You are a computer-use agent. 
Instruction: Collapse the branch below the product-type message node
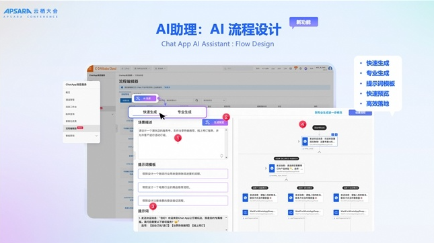pyautogui.click(x=286, y=180)
